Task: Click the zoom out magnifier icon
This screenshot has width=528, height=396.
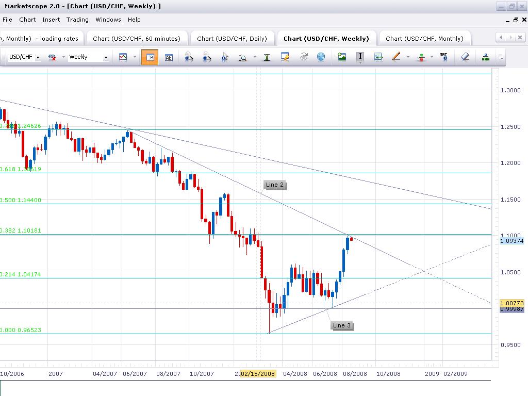Action: point(207,57)
